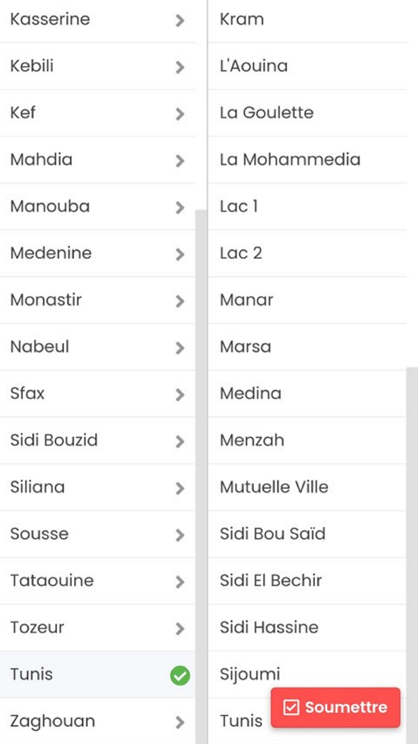
Task: Select the La Goulette locality
Action: coord(307,113)
